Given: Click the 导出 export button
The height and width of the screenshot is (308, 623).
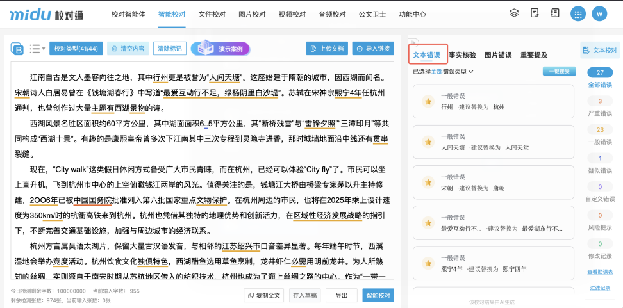Looking at the screenshot, I should [x=341, y=295].
